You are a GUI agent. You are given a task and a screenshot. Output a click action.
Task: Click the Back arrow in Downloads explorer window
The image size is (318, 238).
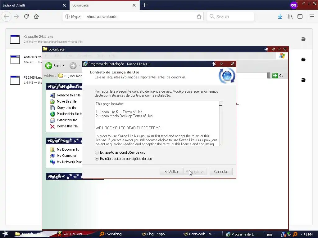[49, 66]
